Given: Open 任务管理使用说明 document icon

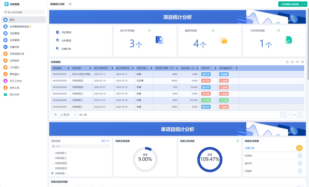Looking at the screenshot, I should click(5, 27).
